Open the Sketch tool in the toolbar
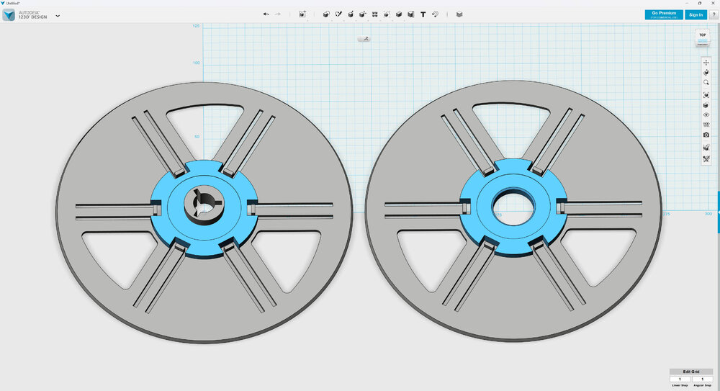720x391 pixels. pyautogui.click(x=338, y=14)
